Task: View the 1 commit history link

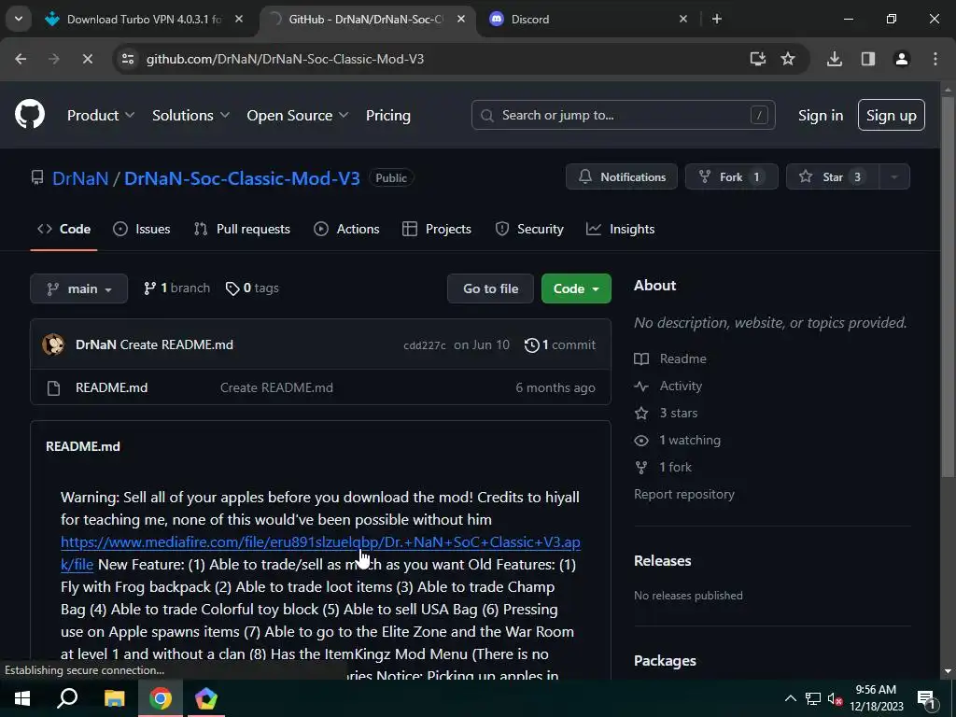Action: point(560,344)
